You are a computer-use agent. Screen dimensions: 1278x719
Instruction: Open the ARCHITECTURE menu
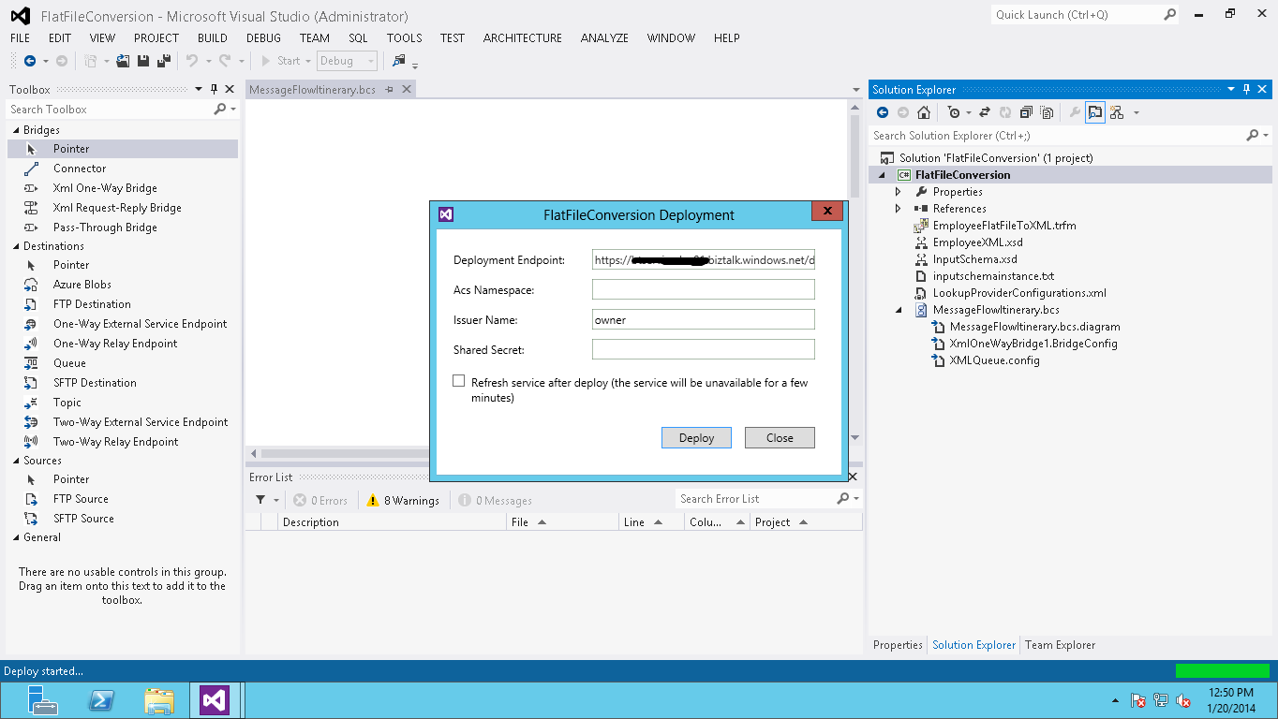tap(522, 37)
